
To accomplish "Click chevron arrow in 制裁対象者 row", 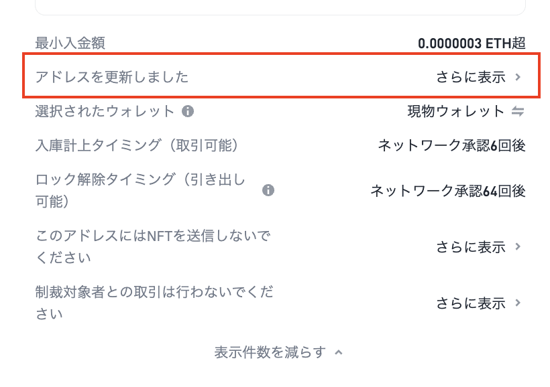I will click(x=518, y=303).
